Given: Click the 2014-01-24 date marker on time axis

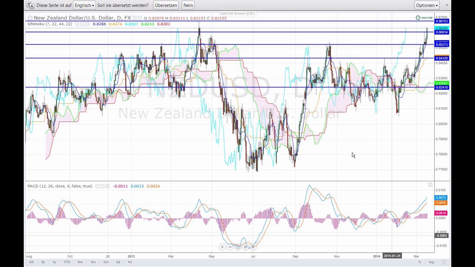Looking at the screenshot, I should (392, 256).
